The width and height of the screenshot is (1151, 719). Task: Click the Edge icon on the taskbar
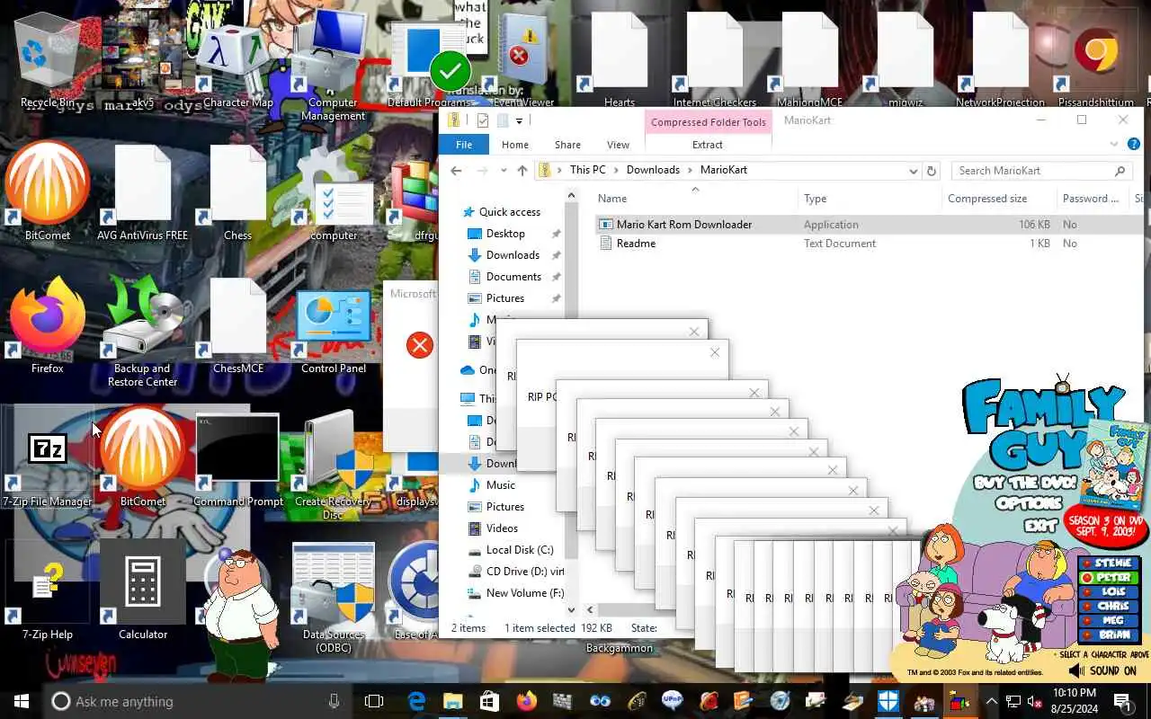pos(416,701)
